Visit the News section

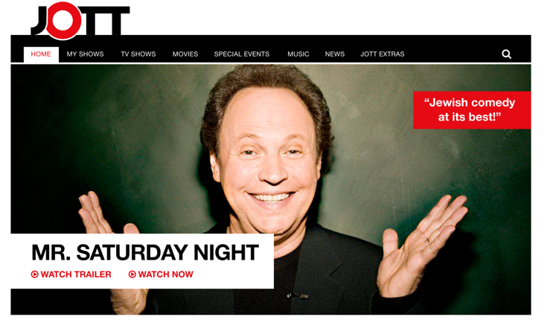(x=335, y=54)
